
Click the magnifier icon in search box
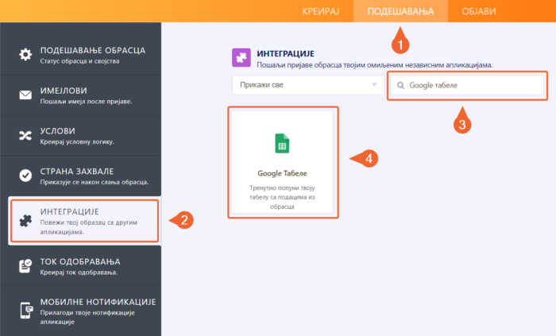400,86
